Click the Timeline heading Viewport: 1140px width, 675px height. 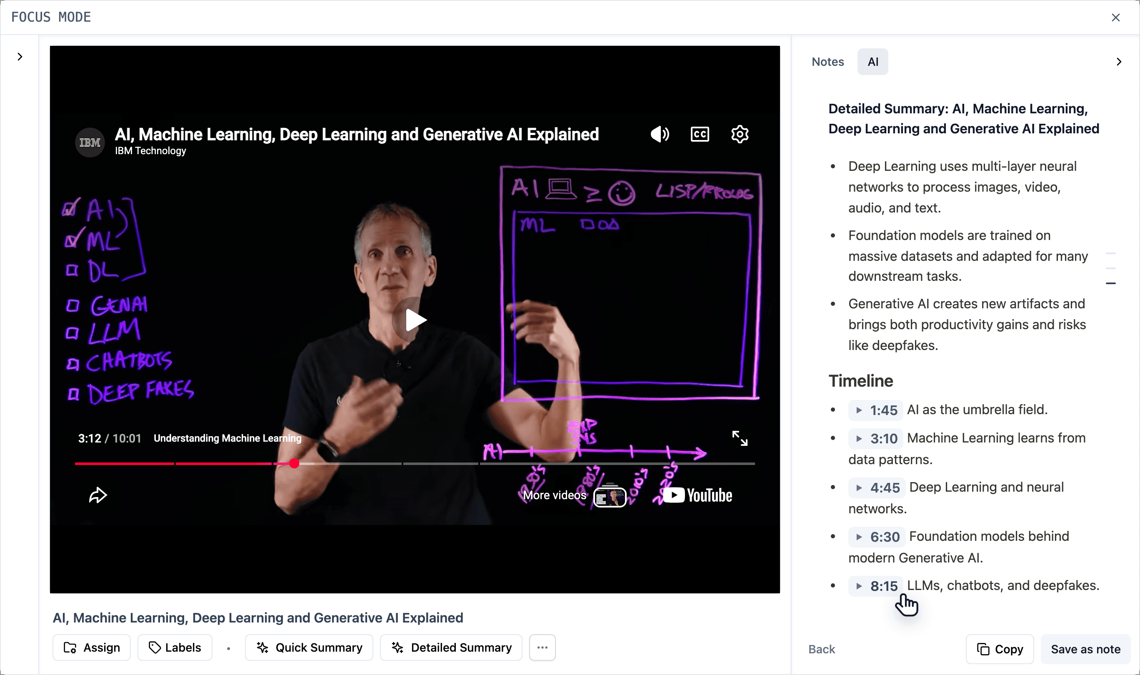(861, 381)
